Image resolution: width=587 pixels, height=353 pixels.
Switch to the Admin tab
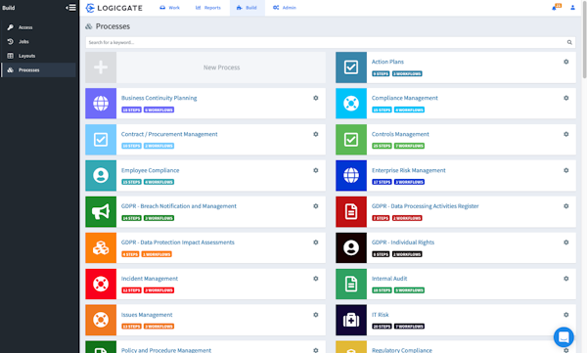(285, 8)
